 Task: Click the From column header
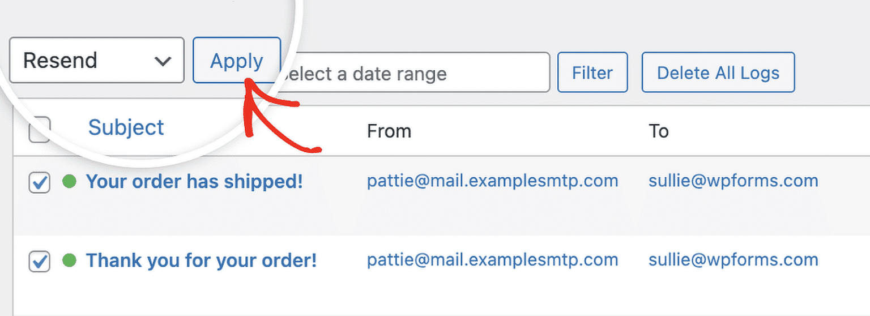[x=389, y=131]
